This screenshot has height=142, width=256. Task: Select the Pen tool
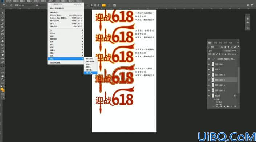coord(3,62)
